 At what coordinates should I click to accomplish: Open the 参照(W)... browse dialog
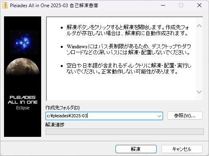pyautogui.click(x=185, y=116)
